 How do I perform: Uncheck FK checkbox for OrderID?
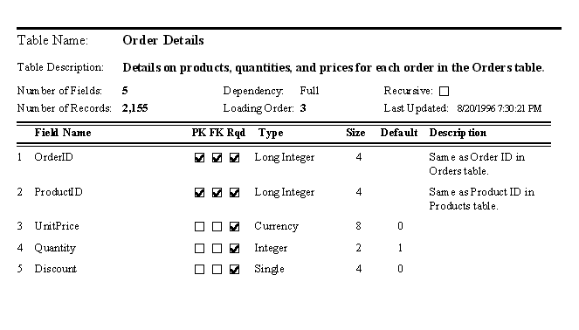tap(217, 158)
